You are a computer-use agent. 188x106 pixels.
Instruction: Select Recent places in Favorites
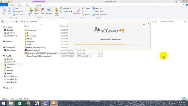pyautogui.click(x=12, y=36)
